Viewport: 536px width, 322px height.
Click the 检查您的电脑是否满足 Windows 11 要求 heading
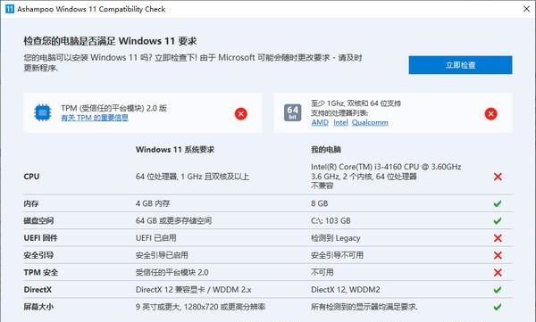tap(110, 41)
